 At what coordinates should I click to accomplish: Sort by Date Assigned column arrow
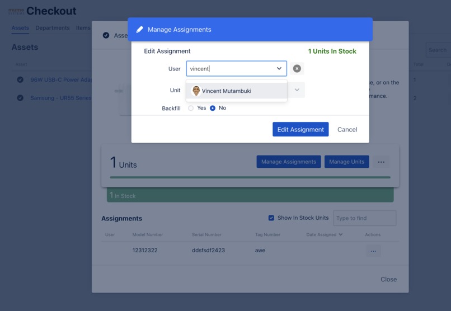tap(341, 234)
